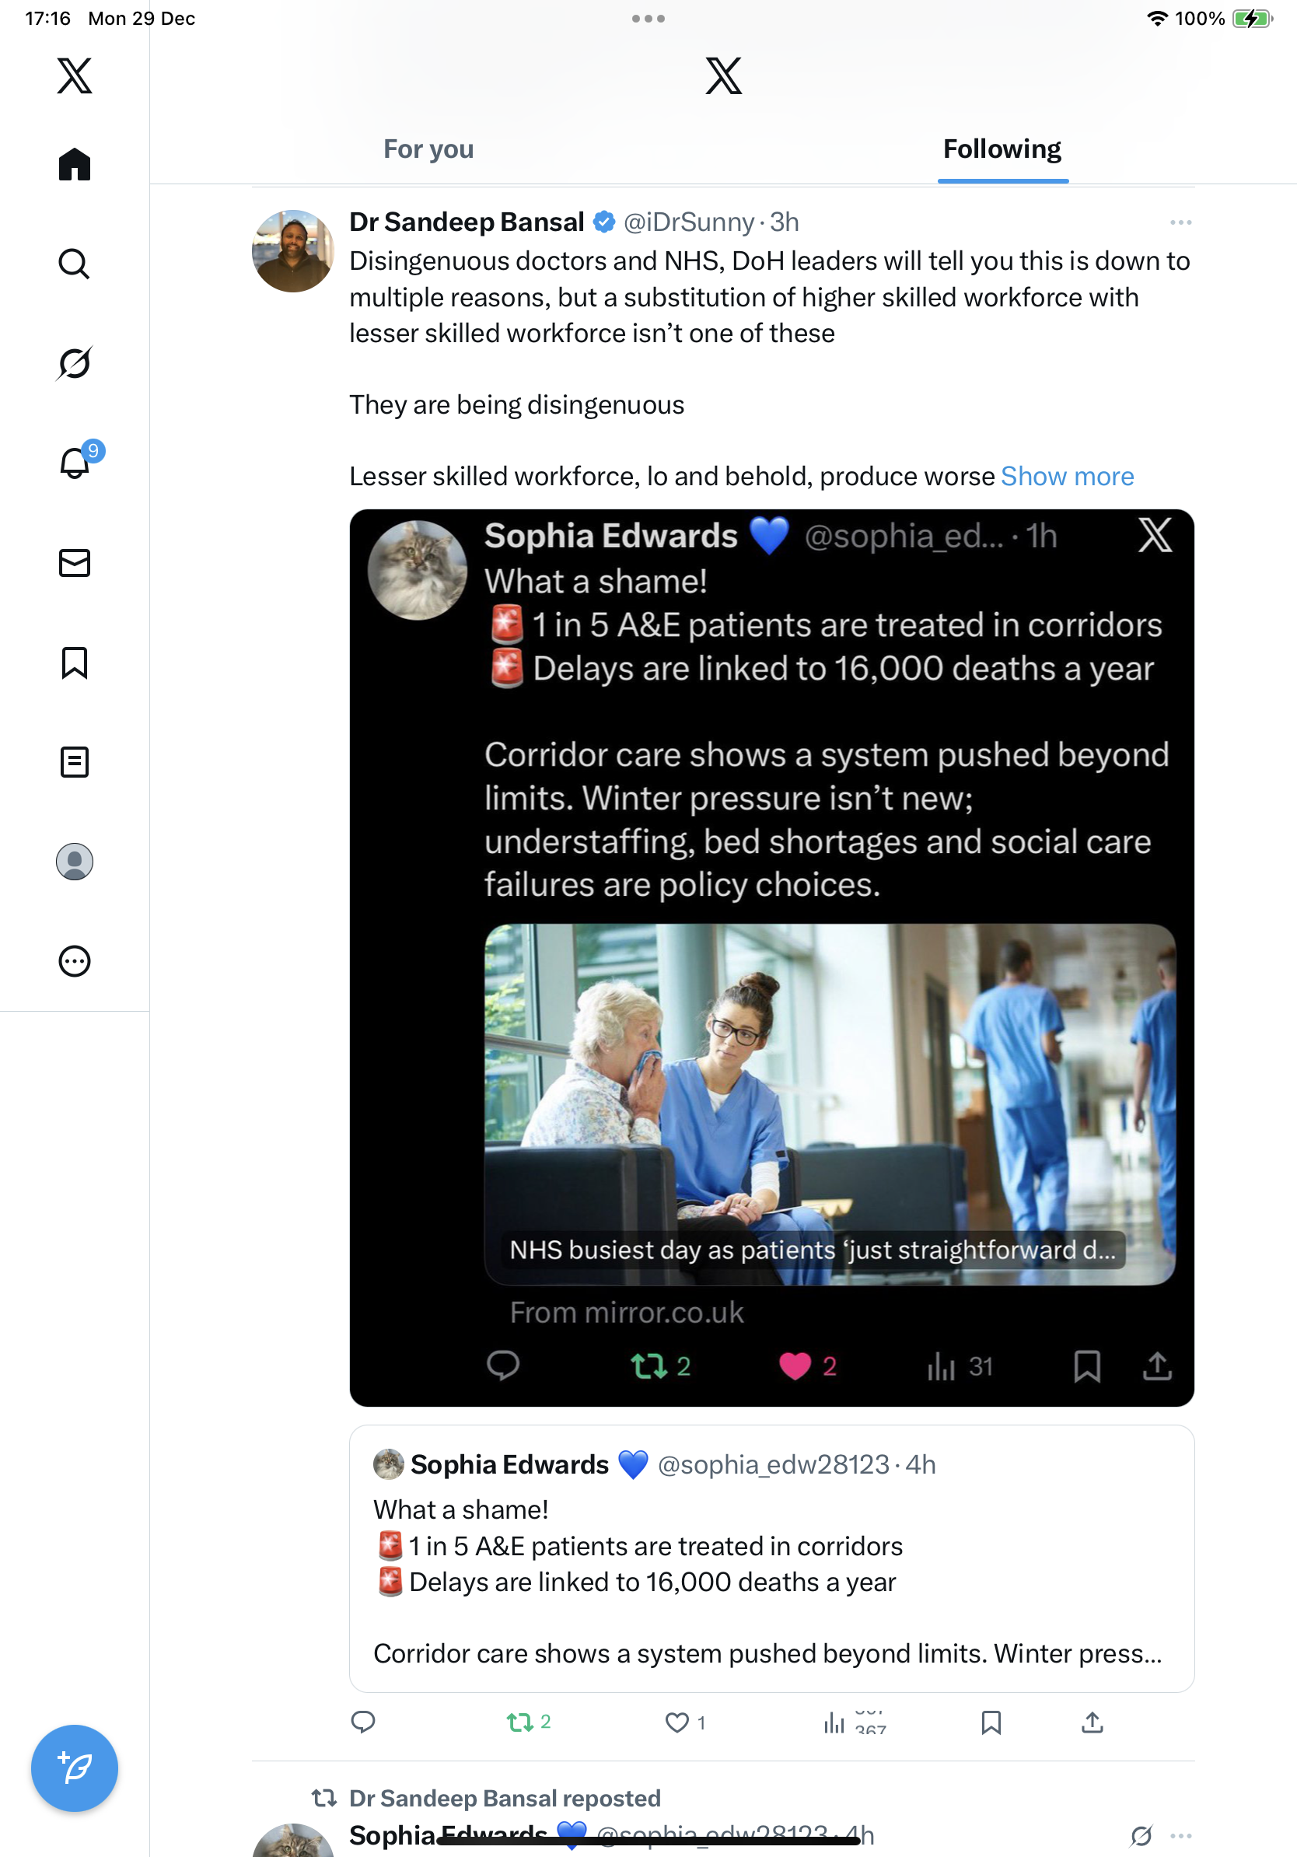Image resolution: width=1297 pixels, height=1857 pixels.
Task: Open Notifications bell with 9 badge
Action: pos(75,463)
